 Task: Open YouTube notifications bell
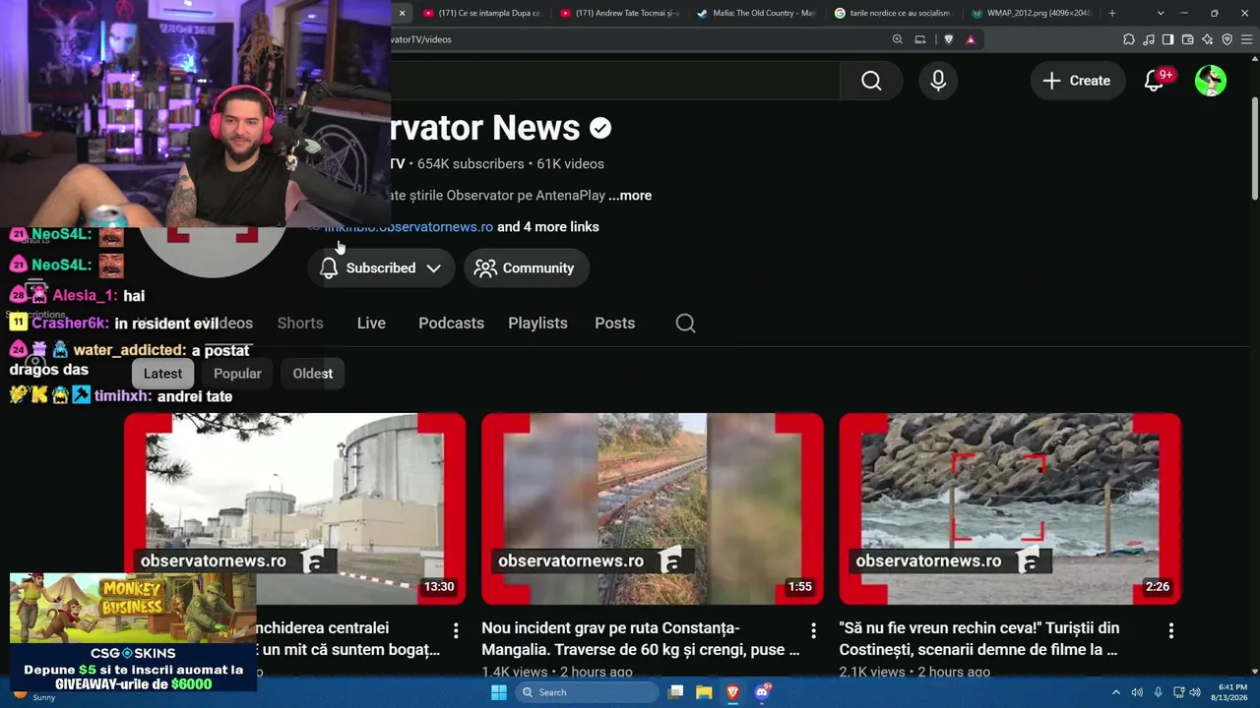(1154, 81)
